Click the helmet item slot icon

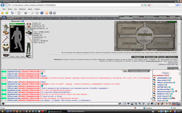6,27
